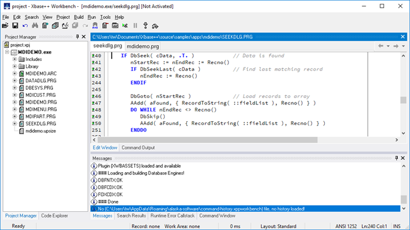Click the gray box build icon
410x230 pixels.
click(75, 26)
